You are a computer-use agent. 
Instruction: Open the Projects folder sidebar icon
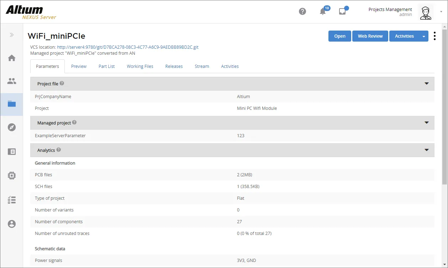tap(12, 104)
